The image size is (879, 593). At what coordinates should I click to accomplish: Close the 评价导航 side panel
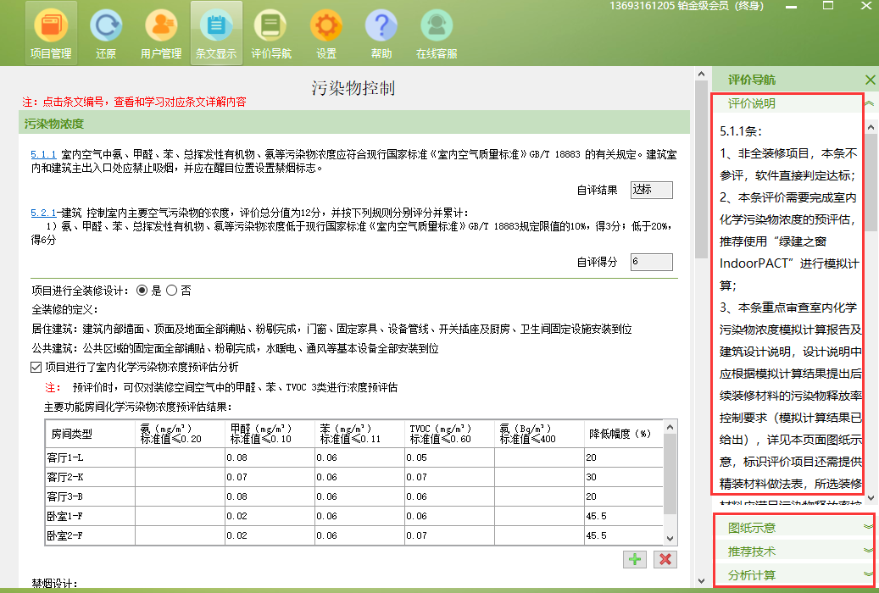point(870,80)
